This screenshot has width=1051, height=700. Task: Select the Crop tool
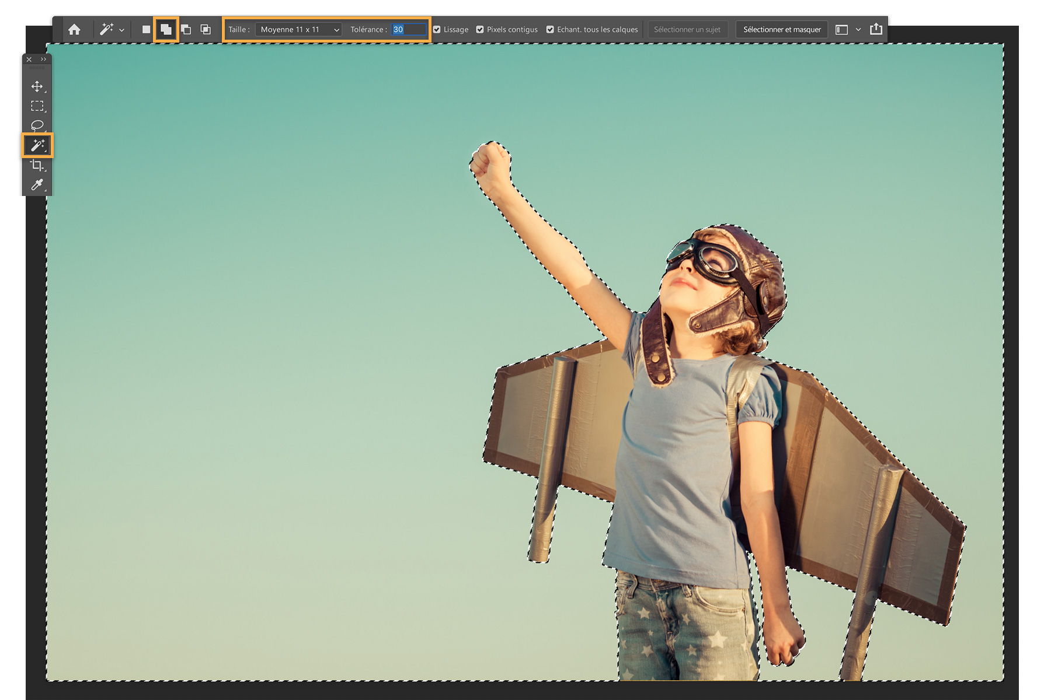point(37,165)
